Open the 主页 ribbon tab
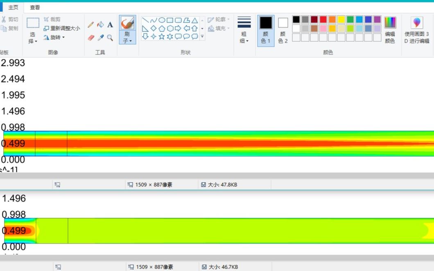434x271 pixels. [x=14, y=7]
